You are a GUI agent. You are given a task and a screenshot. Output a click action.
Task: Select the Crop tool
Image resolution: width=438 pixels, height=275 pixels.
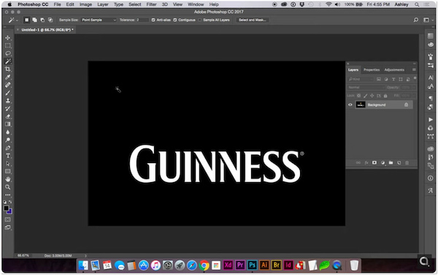coord(8,69)
